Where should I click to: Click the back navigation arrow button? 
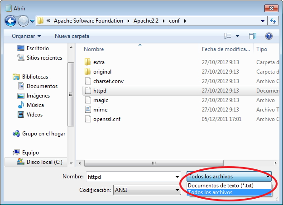coord(11,21)
